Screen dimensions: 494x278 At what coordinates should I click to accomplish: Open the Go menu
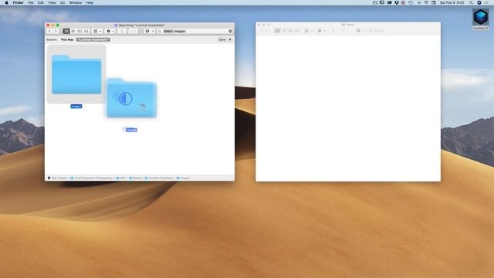63,2
